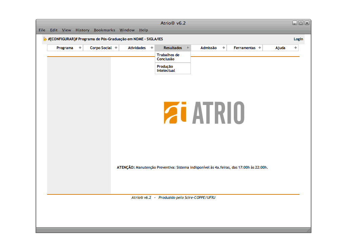The height and width of the screenshot is (252, 347).
Task: Click the Login link
Action: pos(298,39)
